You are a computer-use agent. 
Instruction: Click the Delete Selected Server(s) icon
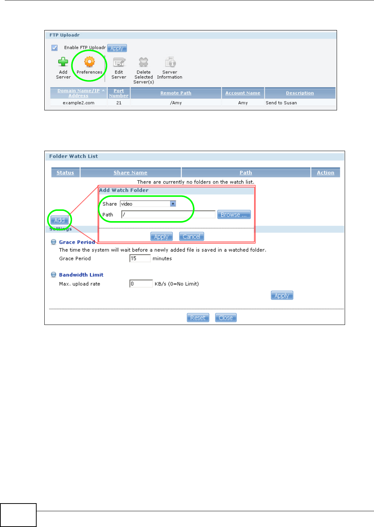point(144,62)
